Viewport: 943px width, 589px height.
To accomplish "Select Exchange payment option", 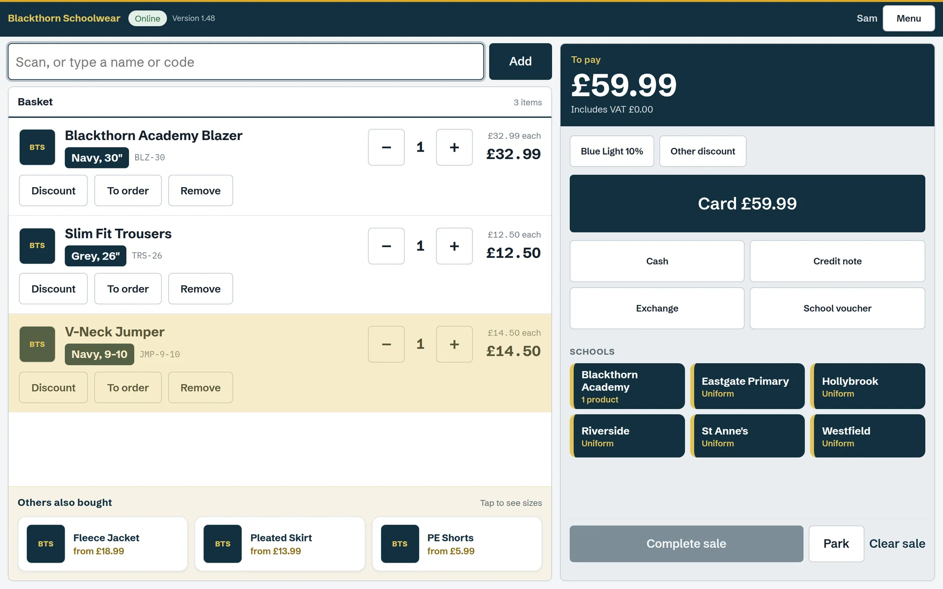I will (x=657, y=308).
